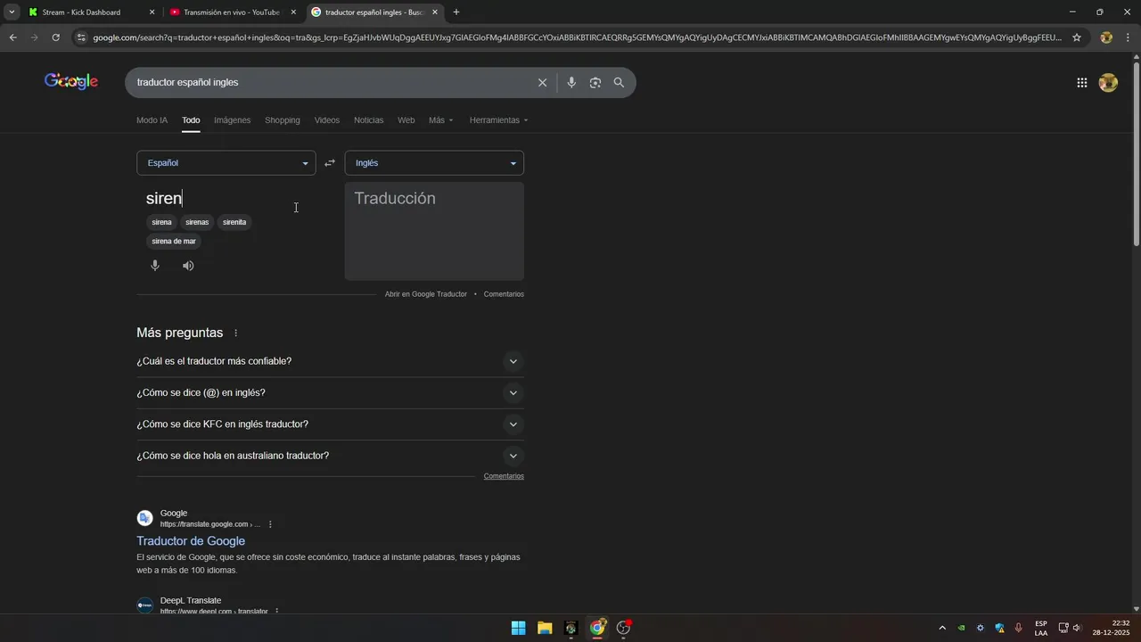1141x642 pixels.
Task: Switch the ESP LAA keyboard language indicator
Action: pyautogui.click(x=1041, y=628)
